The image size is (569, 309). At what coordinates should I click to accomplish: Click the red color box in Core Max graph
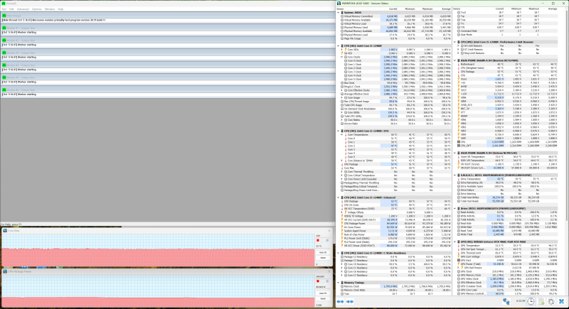[x=319, y=239]
